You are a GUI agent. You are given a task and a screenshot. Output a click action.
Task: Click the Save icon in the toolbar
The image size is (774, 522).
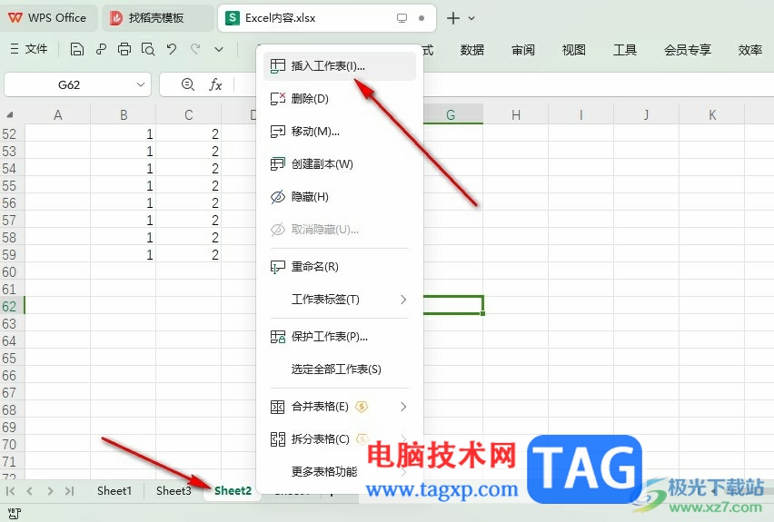pyautogui.click(x=77, y=49)
